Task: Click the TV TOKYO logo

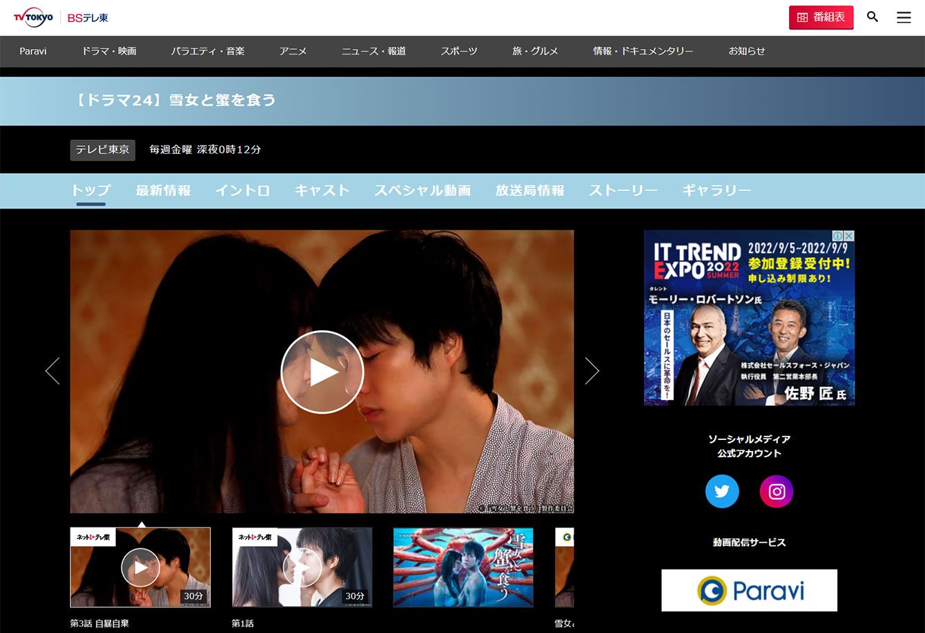Action: [33, 17]
